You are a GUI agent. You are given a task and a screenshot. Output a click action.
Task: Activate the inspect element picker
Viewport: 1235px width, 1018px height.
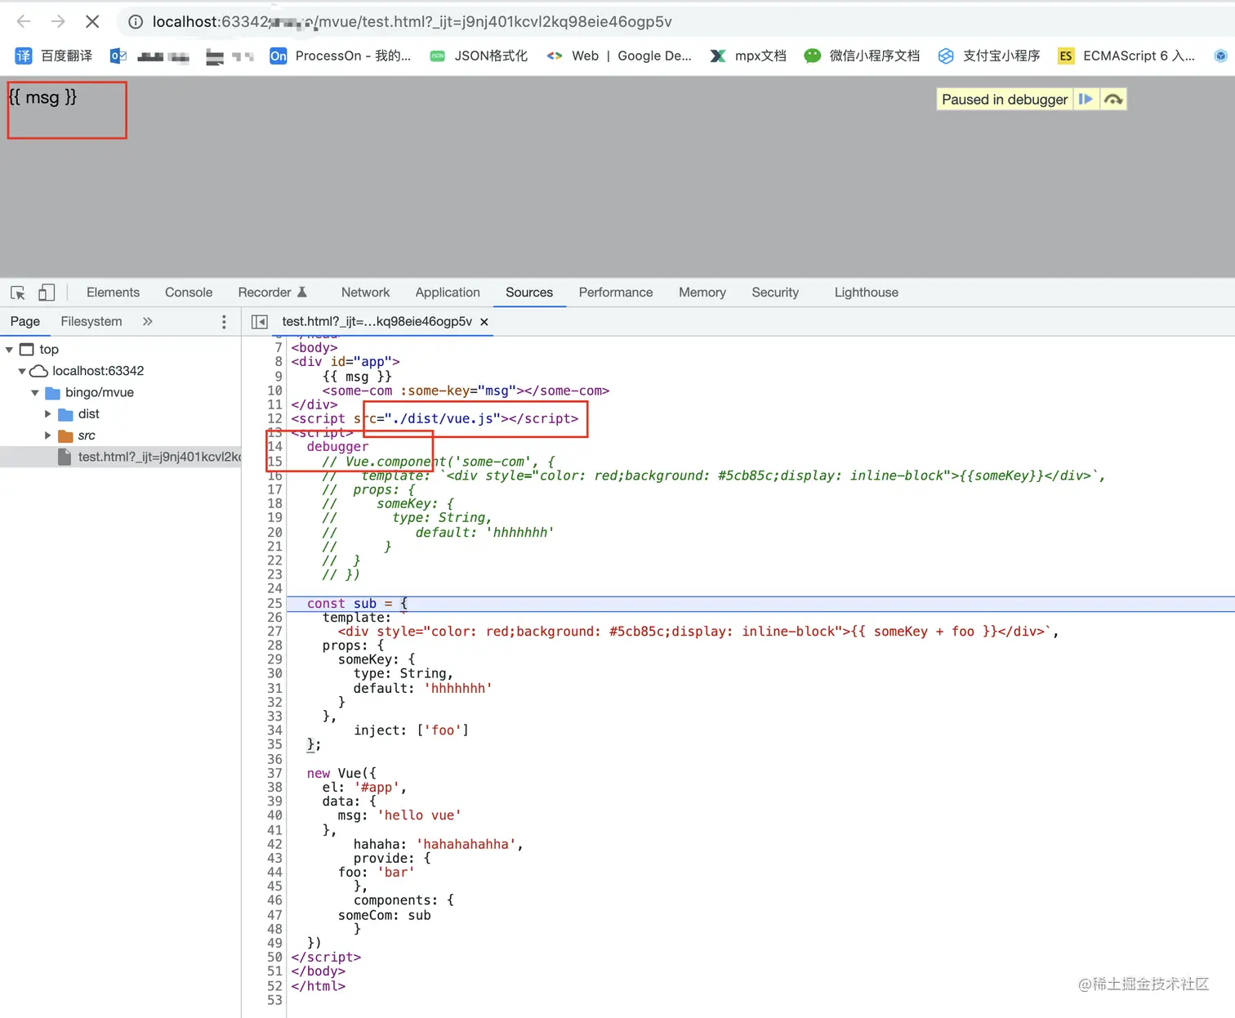(x=18, y=292)
